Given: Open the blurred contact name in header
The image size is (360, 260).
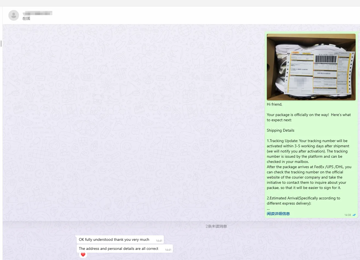Looking at the screenshot, I should [x=38, y=13].
